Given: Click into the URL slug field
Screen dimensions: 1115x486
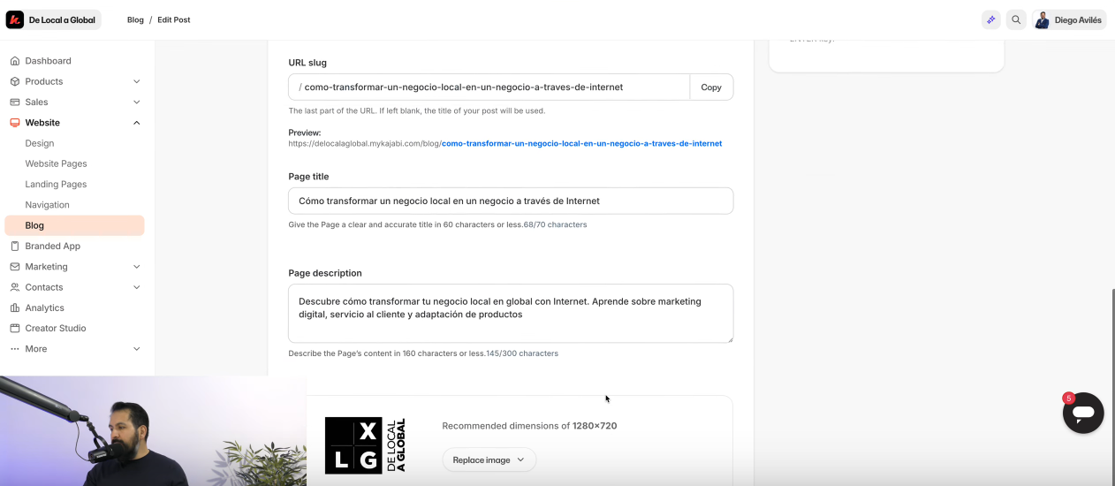Looking at the screenshot, I should 489,87.
